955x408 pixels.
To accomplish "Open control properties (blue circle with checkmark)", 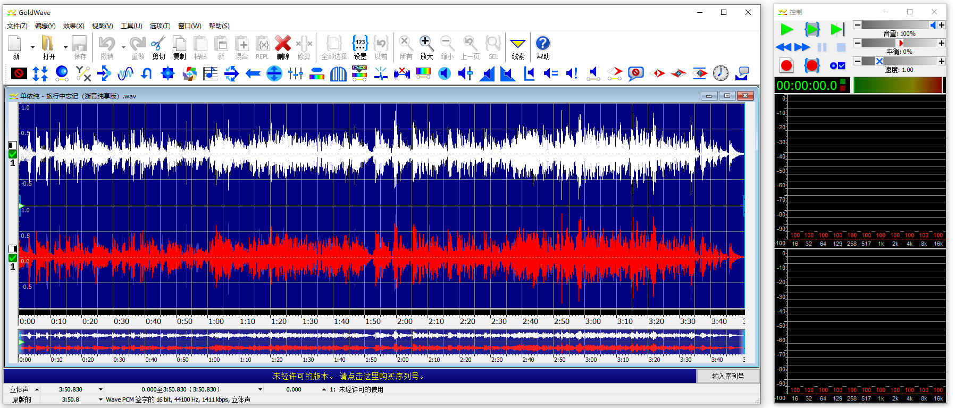I will pyautogui.click(x=837, y=66).
